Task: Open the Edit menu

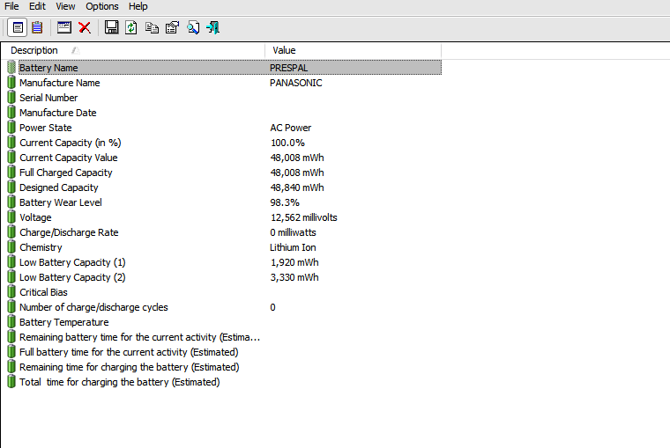Action: point(37,6)
